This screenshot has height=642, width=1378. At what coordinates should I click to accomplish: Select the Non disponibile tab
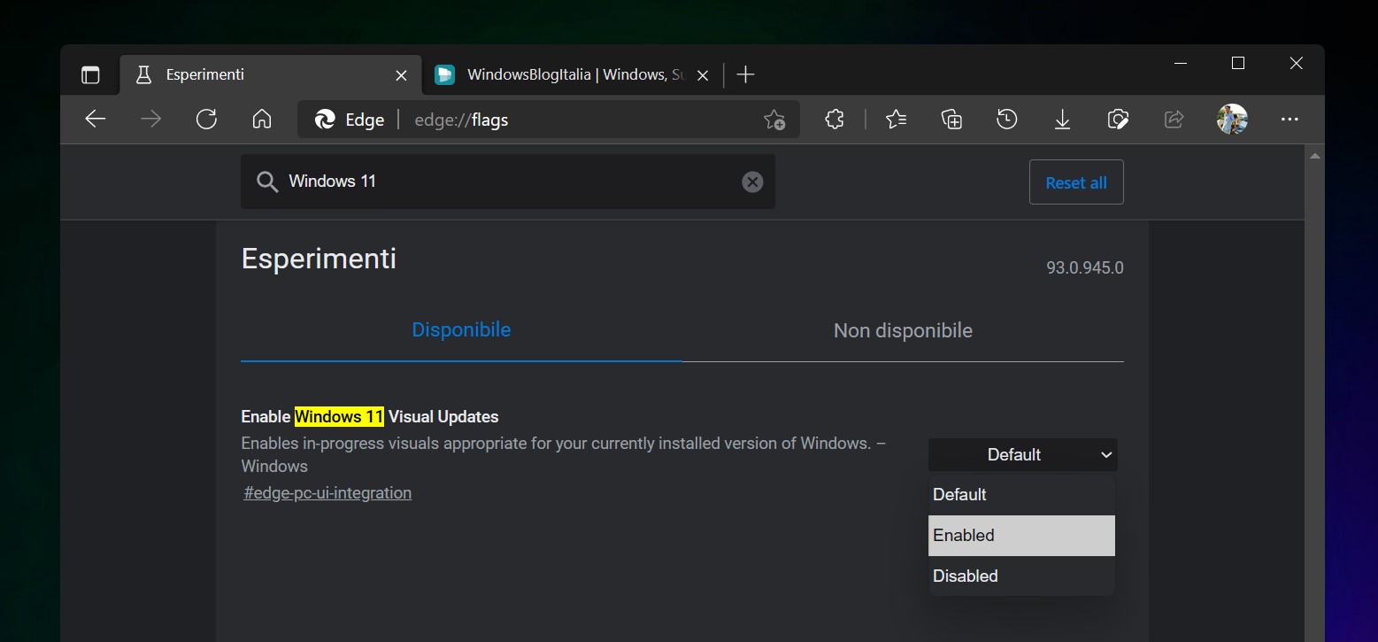coord(903,330)
